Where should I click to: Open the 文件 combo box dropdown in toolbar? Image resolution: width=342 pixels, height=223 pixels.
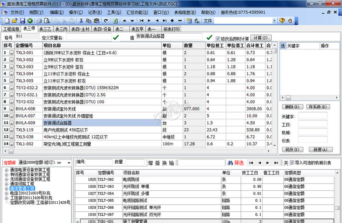tap(274, 21)
